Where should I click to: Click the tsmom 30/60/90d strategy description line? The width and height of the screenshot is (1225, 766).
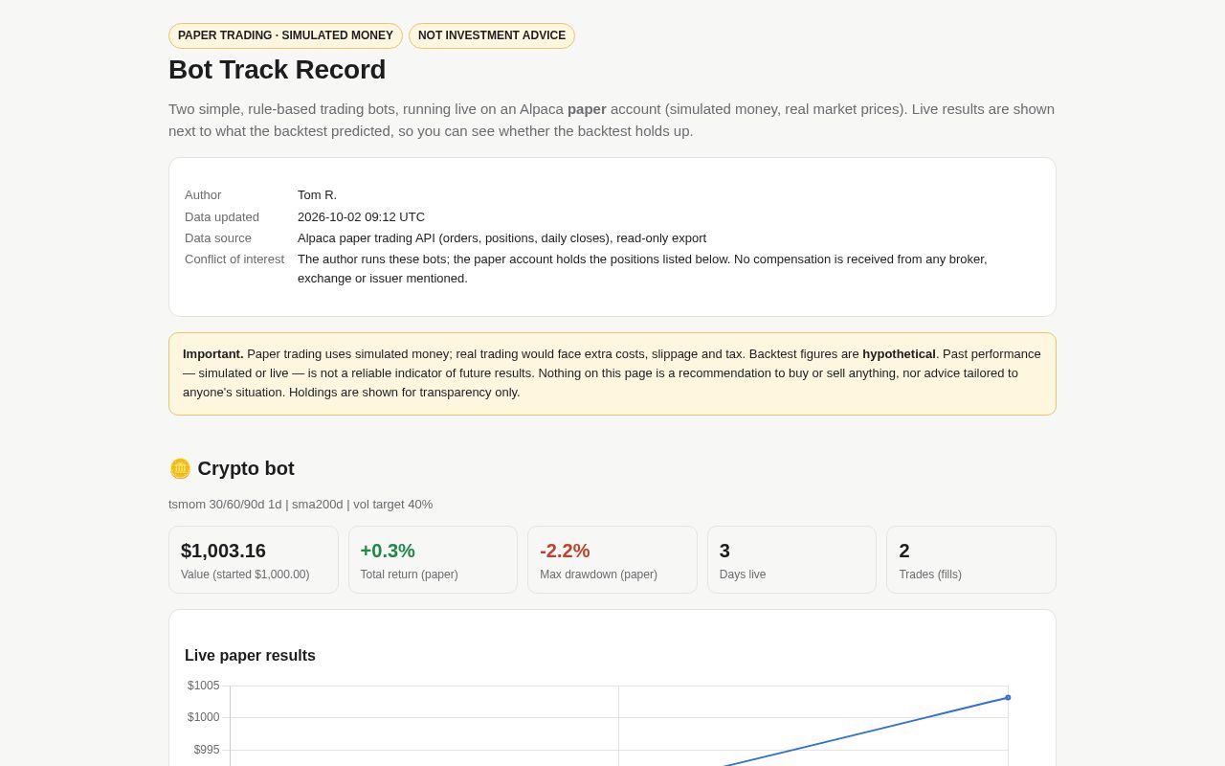[301, 505]
